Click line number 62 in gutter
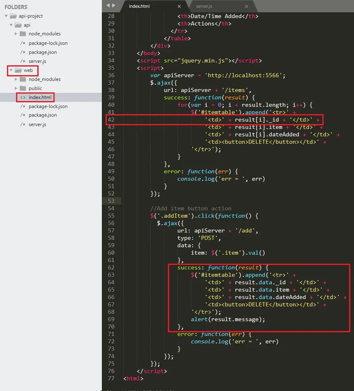354x391 pixels. (x=111, y=267)
